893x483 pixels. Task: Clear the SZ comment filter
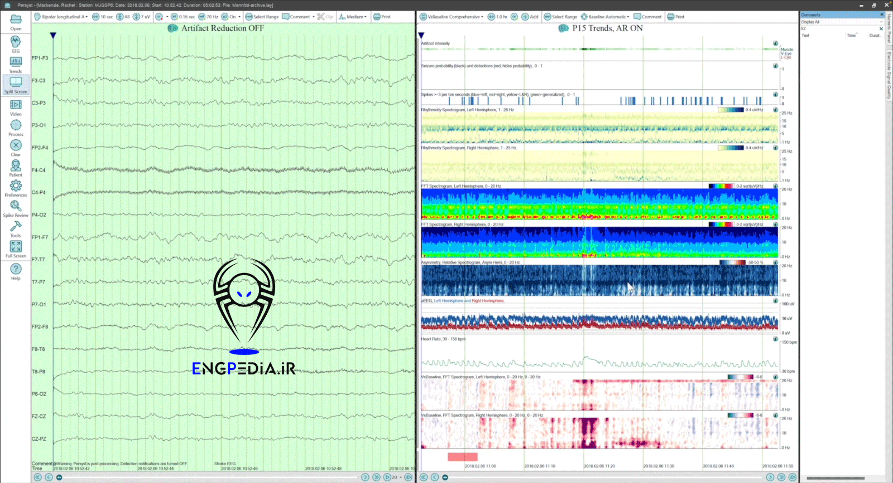(x=881, y=28)
